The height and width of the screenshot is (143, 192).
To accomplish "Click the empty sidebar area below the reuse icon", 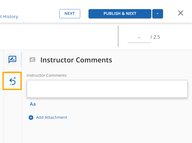I will coord(13,115).
